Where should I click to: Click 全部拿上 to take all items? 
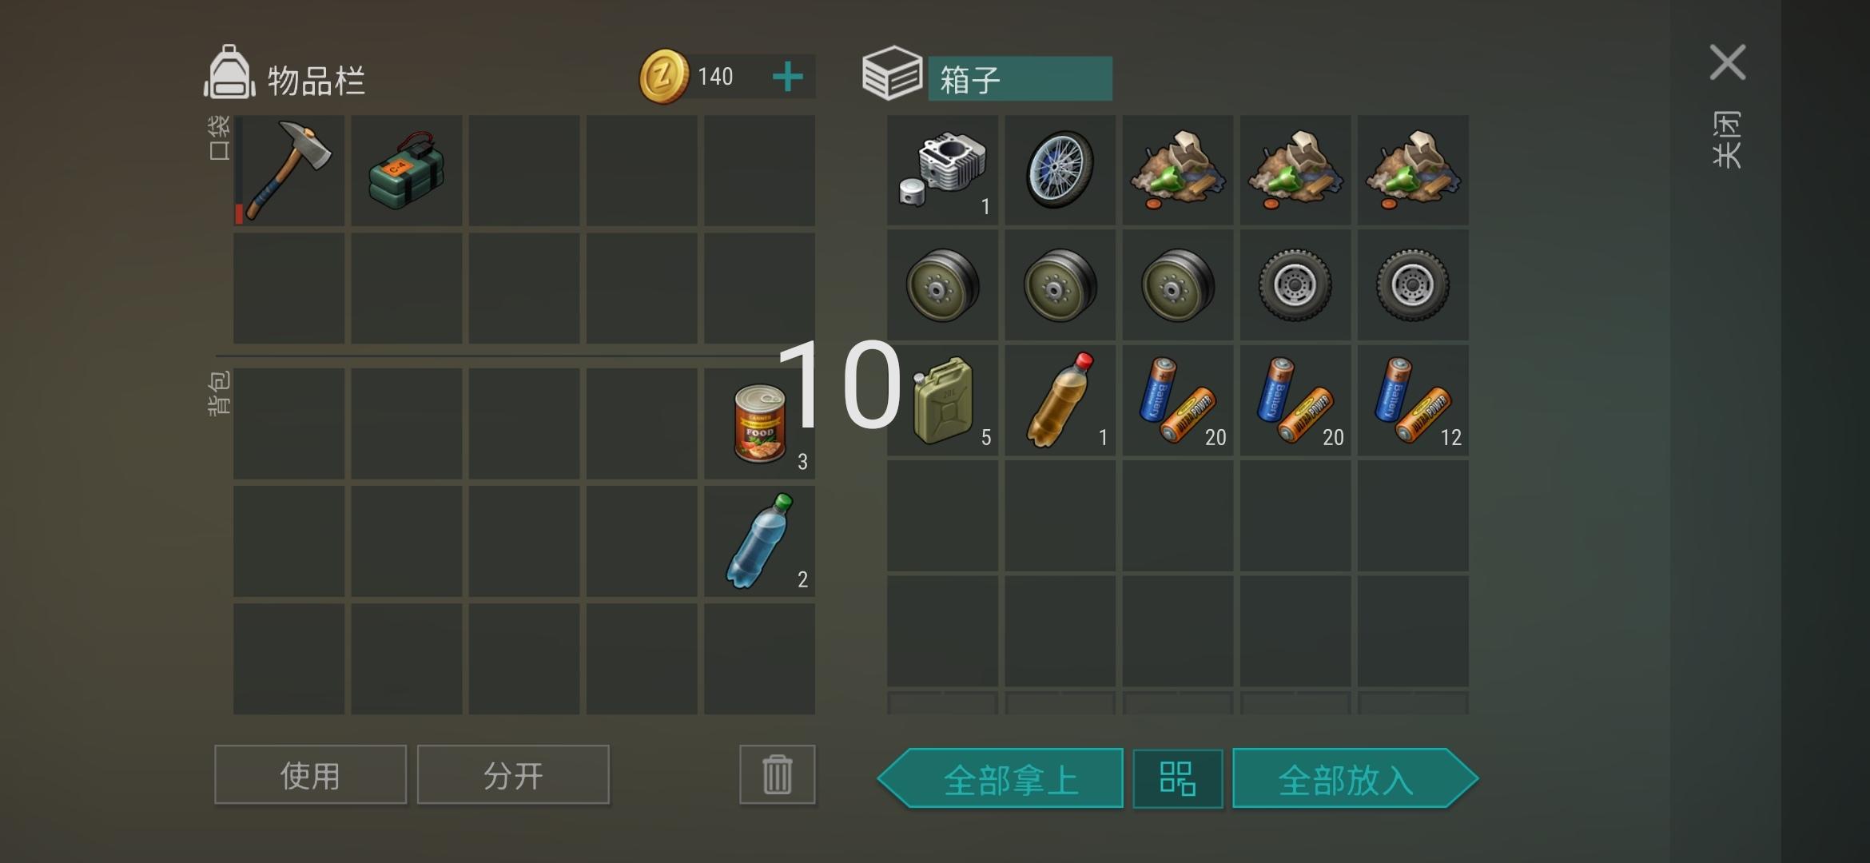1001,778
